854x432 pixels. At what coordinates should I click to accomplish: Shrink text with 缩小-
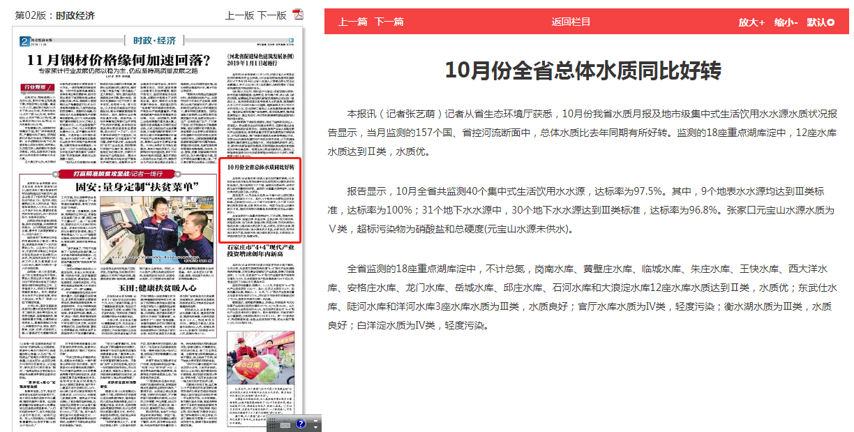tap(786, 22)
